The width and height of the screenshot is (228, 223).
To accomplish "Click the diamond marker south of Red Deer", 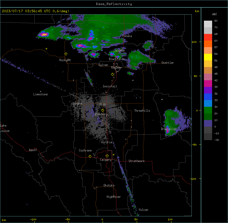I will point(113,74).
